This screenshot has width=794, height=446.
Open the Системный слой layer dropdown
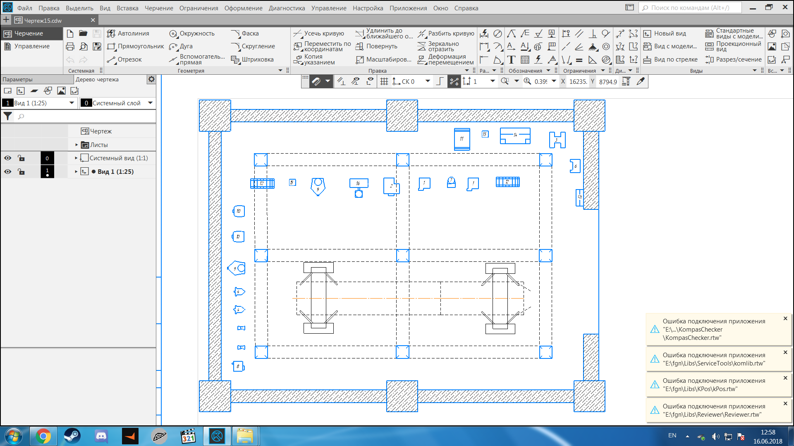pos(151,103)
